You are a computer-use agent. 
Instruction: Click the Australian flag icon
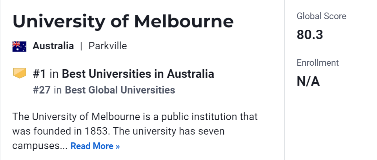click(x=19, y=46)
